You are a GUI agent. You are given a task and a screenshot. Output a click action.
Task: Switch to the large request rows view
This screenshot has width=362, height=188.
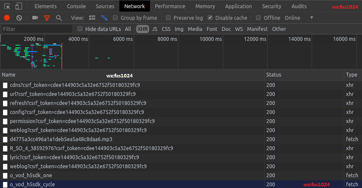click(x=92, y=18)
